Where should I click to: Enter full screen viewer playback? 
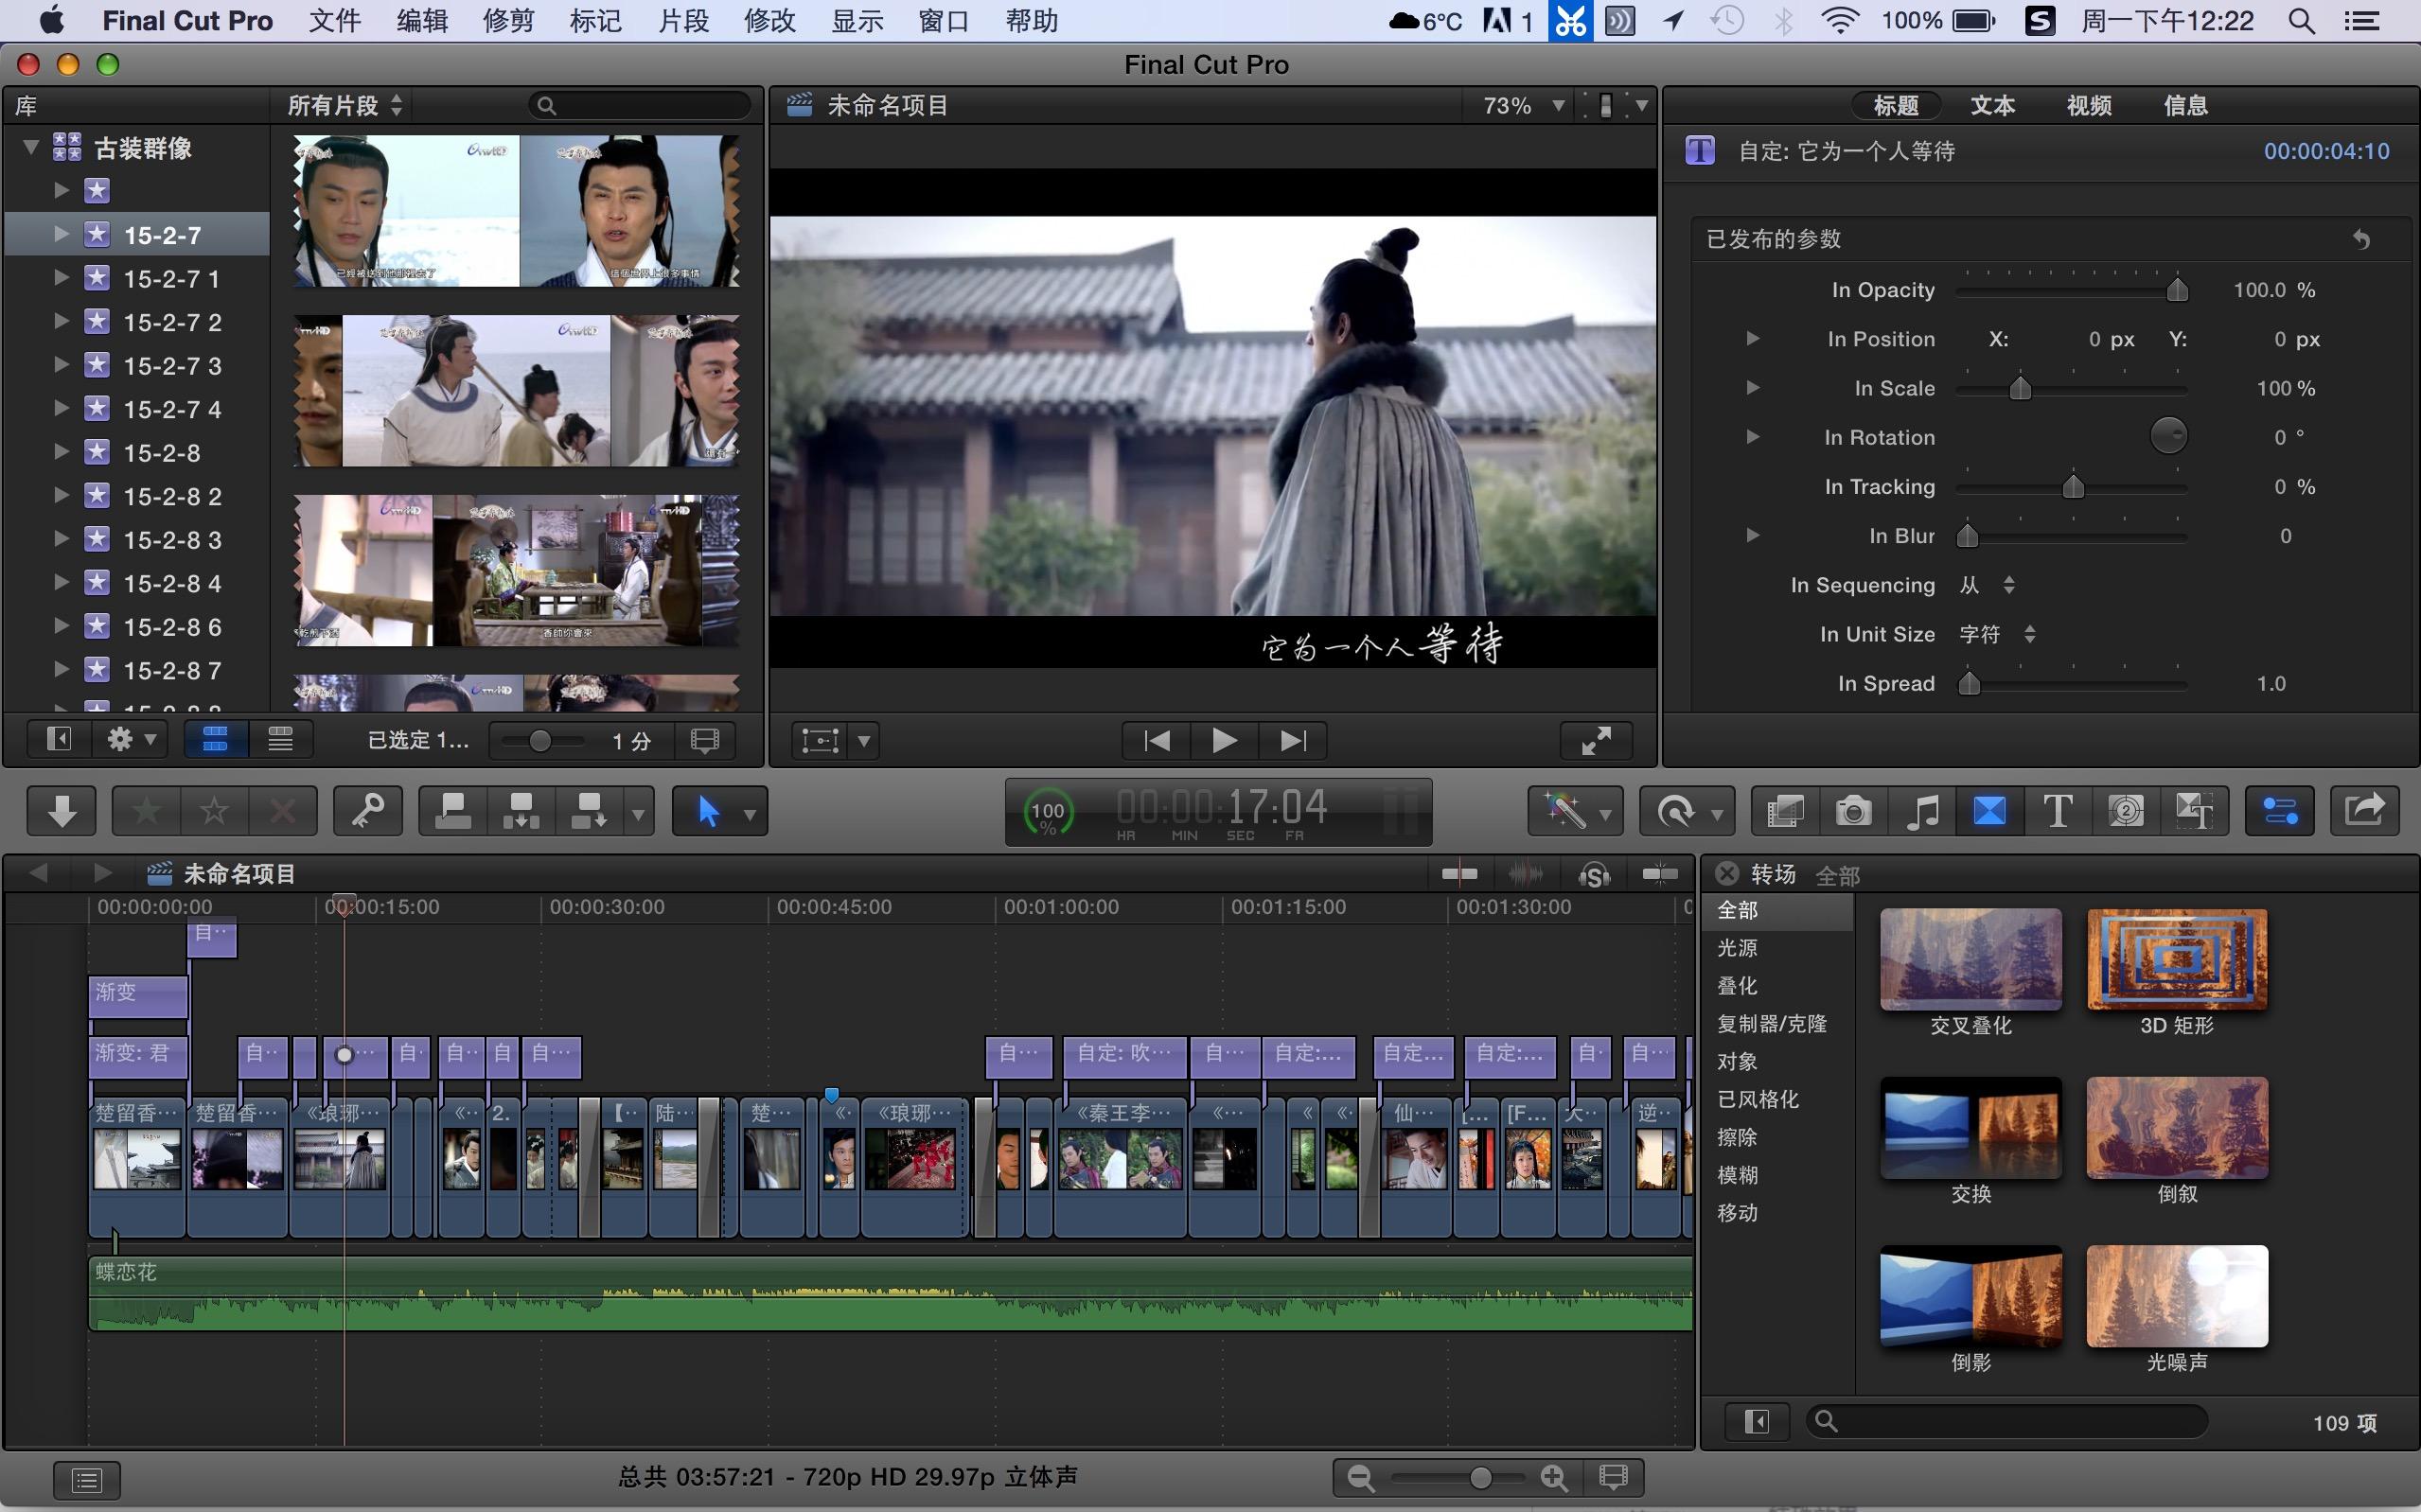point(1596,741)
